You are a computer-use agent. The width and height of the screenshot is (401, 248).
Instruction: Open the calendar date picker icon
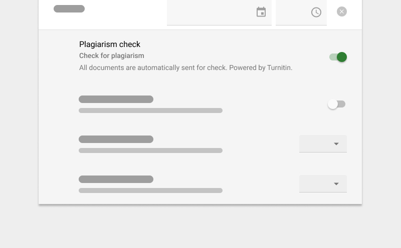click(x=261, y=12)
